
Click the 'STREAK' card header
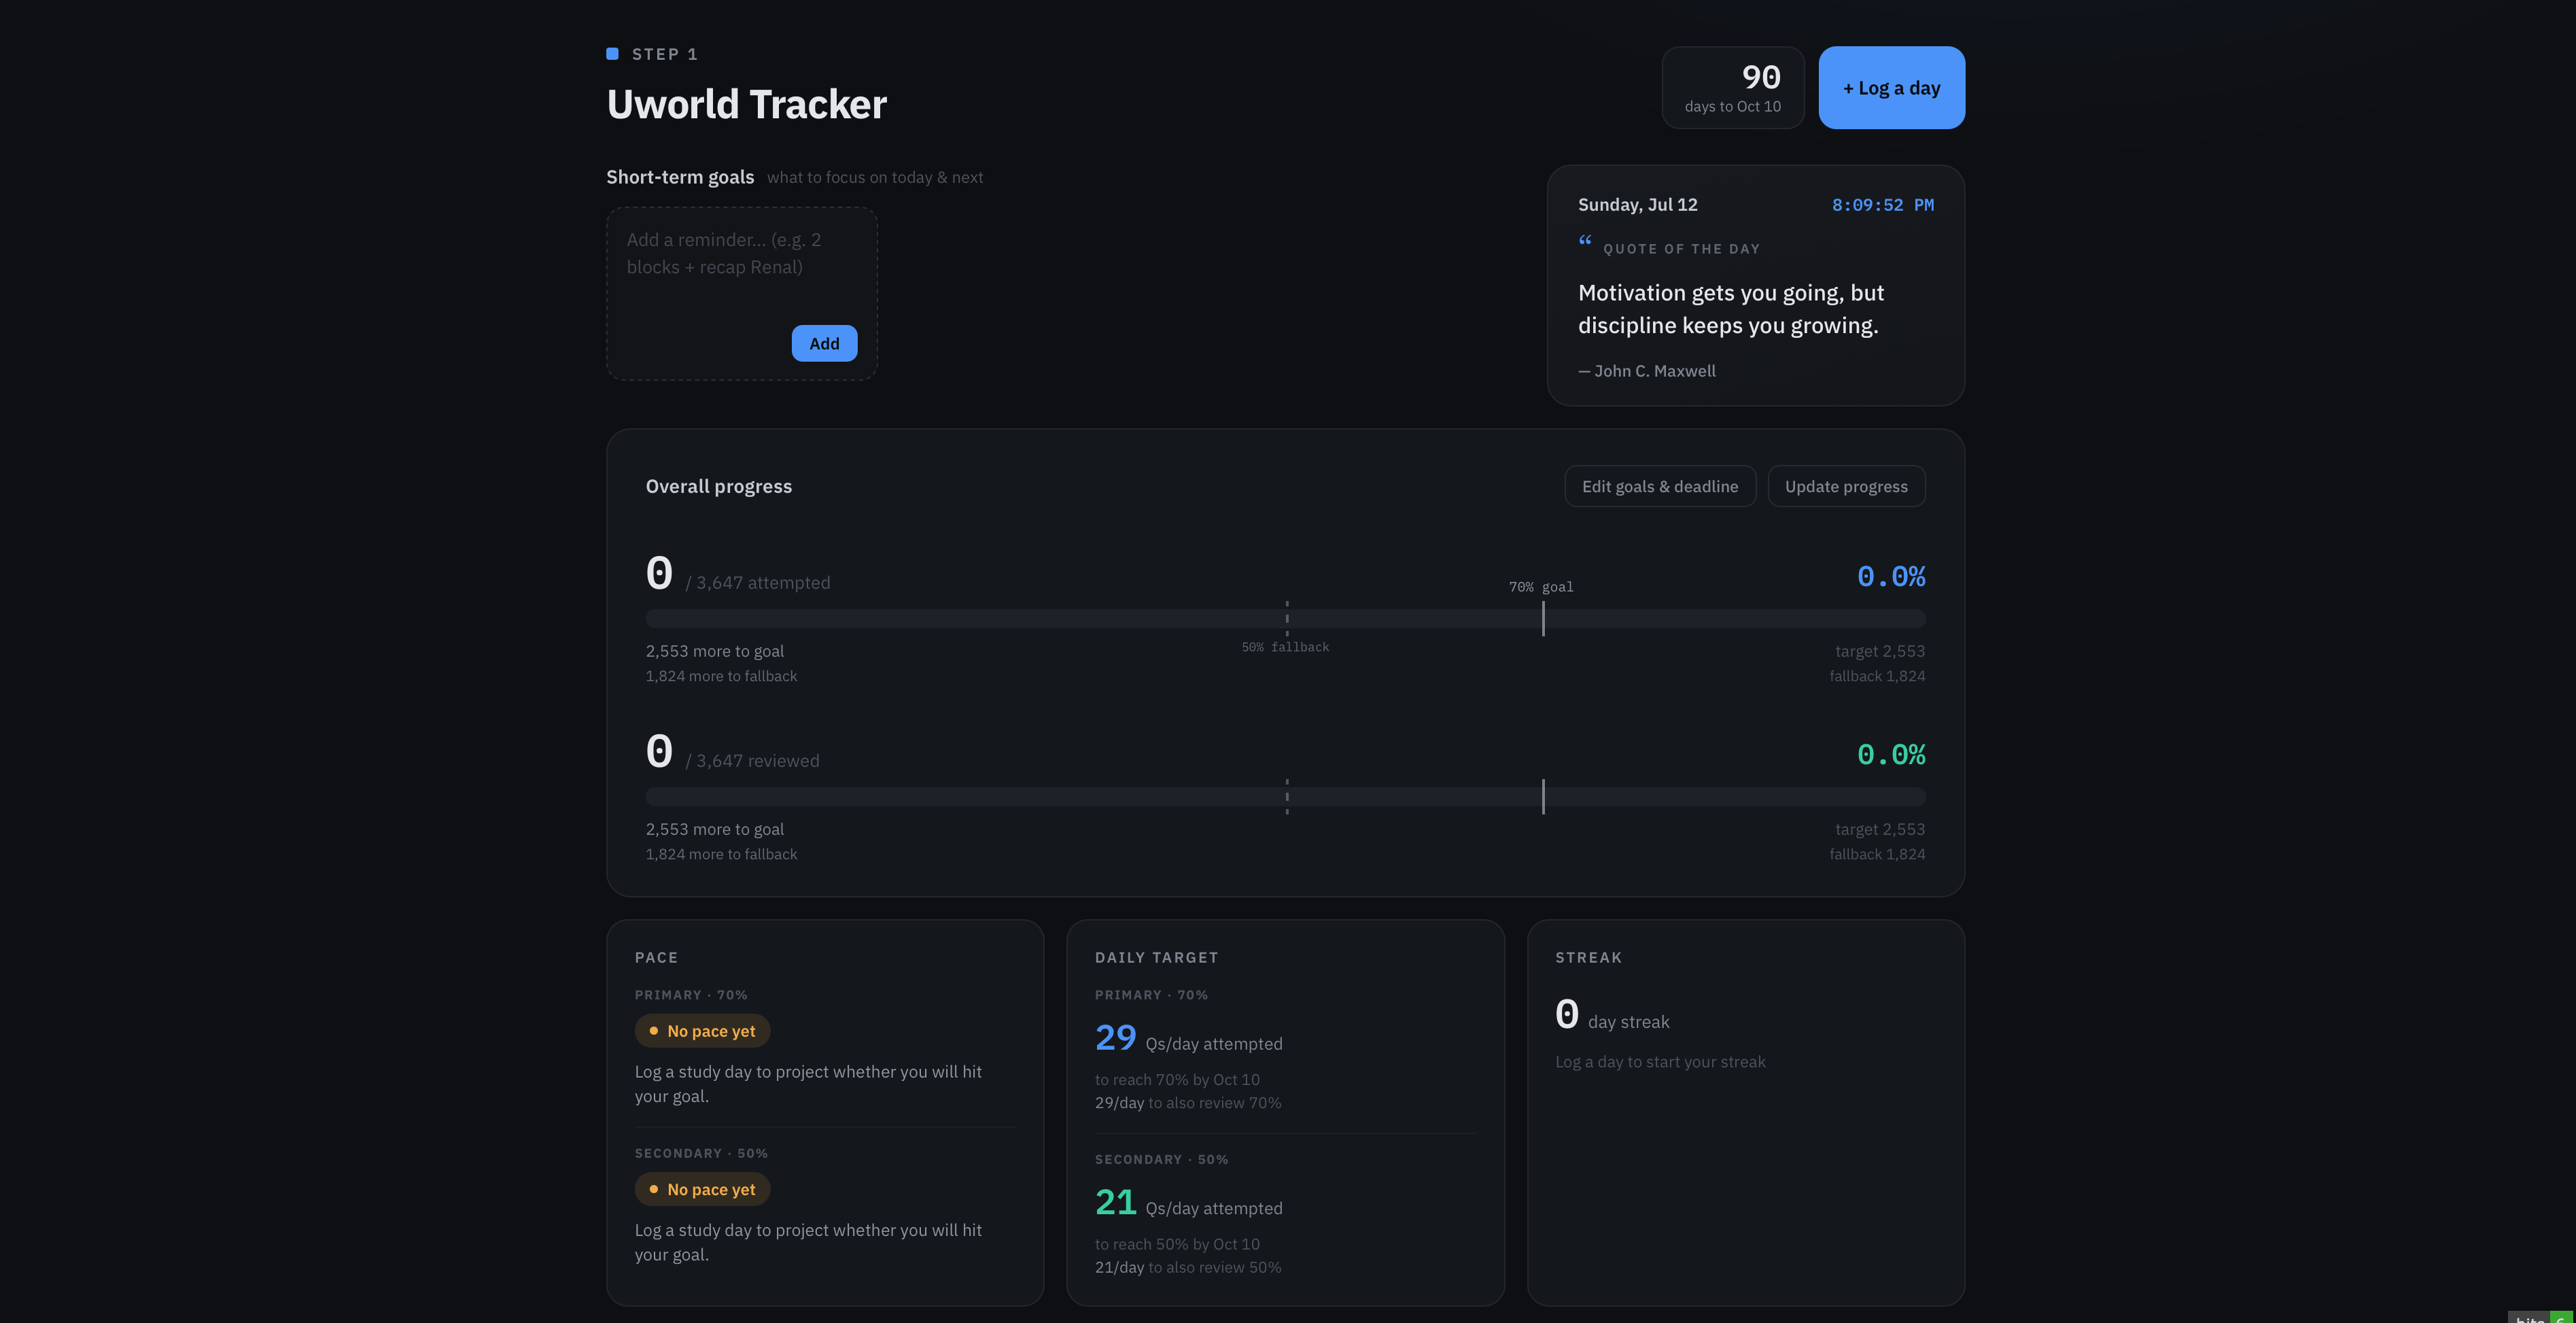(1588, 958)
